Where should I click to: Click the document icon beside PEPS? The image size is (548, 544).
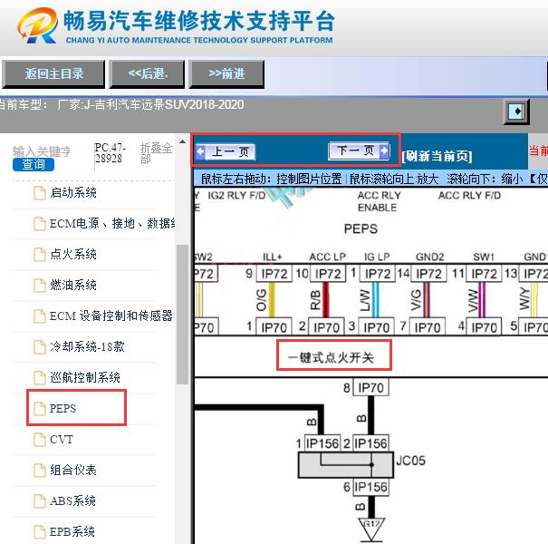coord(40,408)
